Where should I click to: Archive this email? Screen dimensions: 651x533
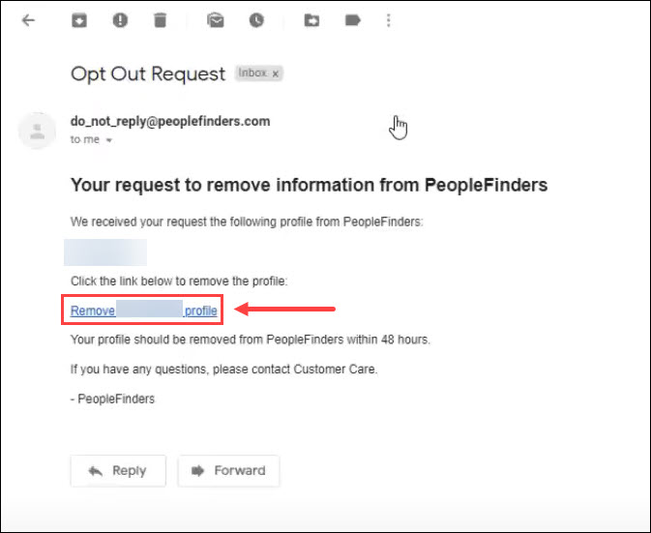[x=79, y=20]
